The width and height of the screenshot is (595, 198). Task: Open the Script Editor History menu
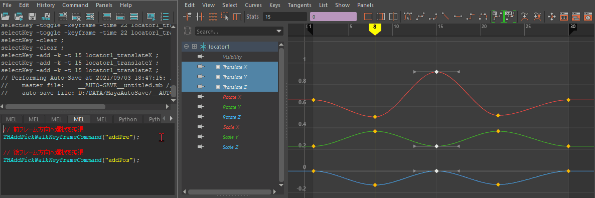pos(46,6)
